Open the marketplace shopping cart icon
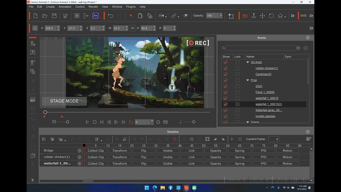This screenshot has width=341, height=192. 65,16
